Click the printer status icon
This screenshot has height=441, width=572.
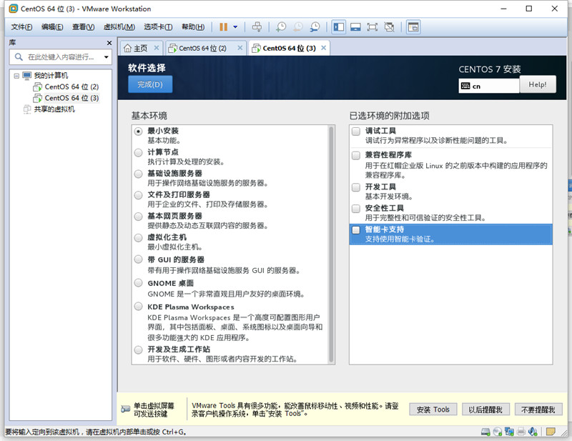(521, 432)
